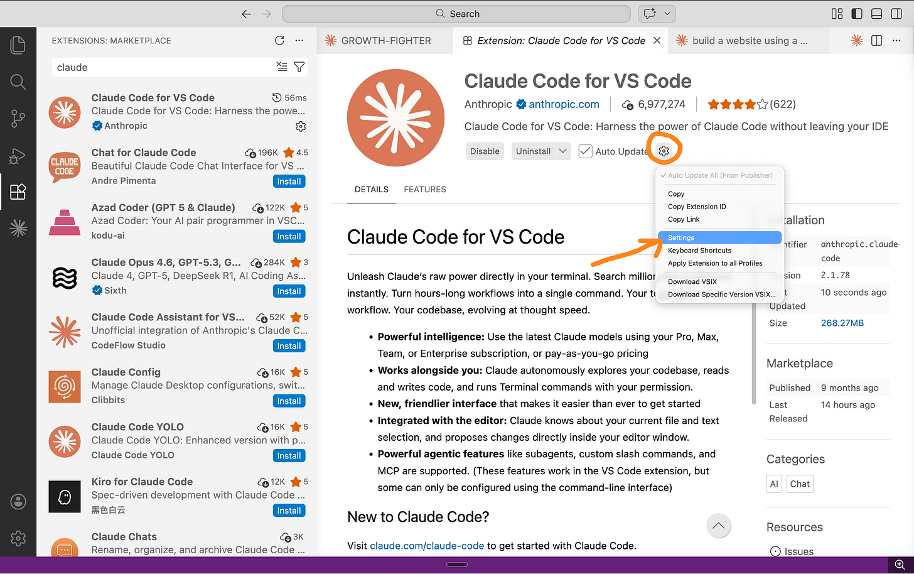Click the Claude Code icon in editor actions
This screenshot has height=574, width=914.
point(856,40)
